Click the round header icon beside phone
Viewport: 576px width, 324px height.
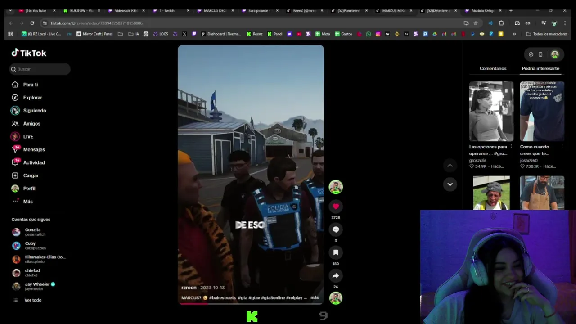click(x=531, y=54)
